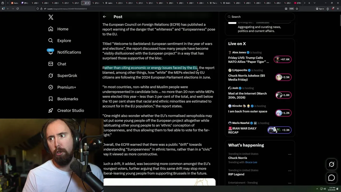Click the Alex Jones host avatar

(230, 53)
